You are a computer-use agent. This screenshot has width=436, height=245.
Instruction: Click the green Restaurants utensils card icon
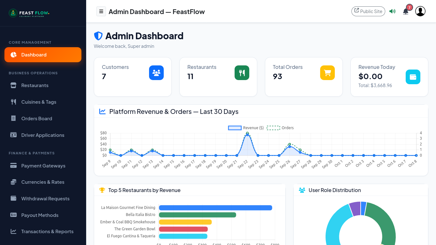point(242,73)
